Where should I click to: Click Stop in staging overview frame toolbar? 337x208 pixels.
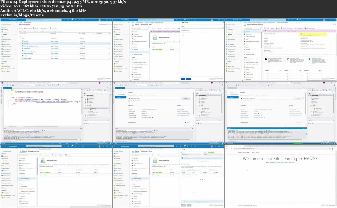click(272, 28)
